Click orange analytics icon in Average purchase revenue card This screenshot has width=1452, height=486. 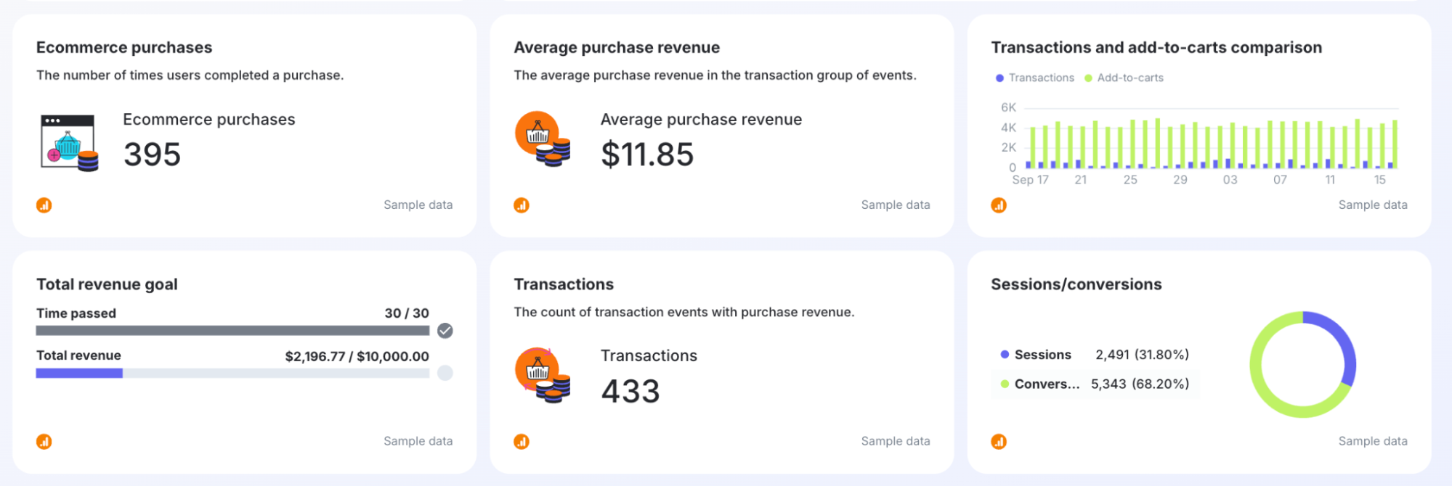(x=522, y=205)
